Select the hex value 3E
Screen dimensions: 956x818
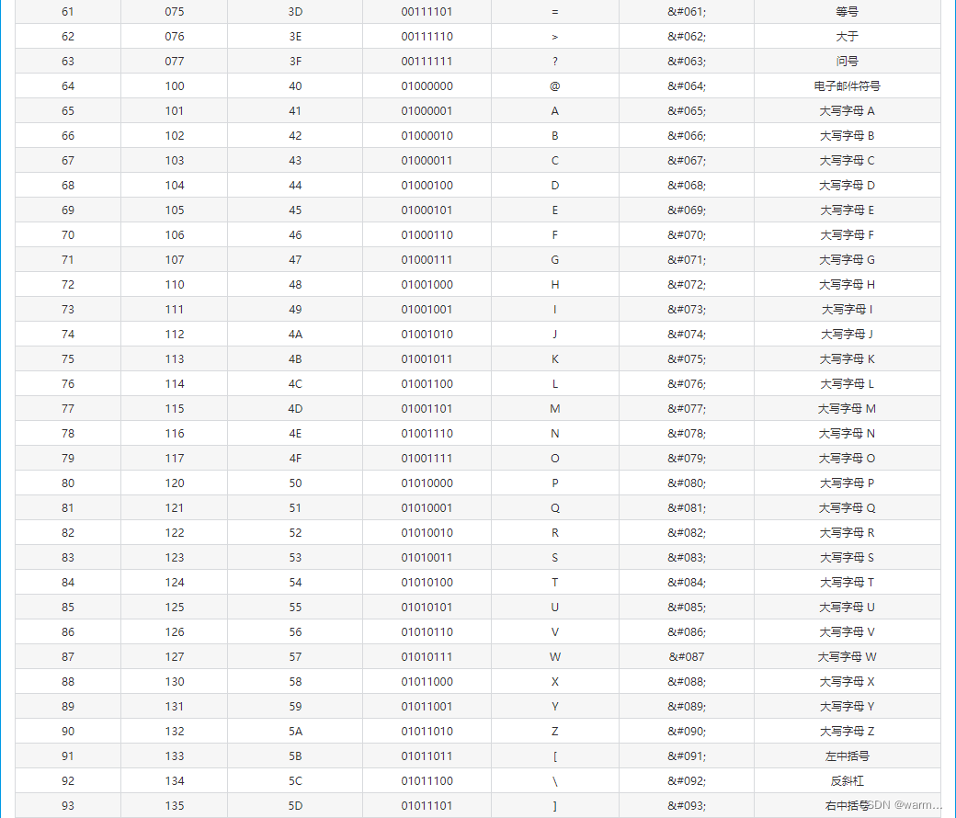coord(295,37)
